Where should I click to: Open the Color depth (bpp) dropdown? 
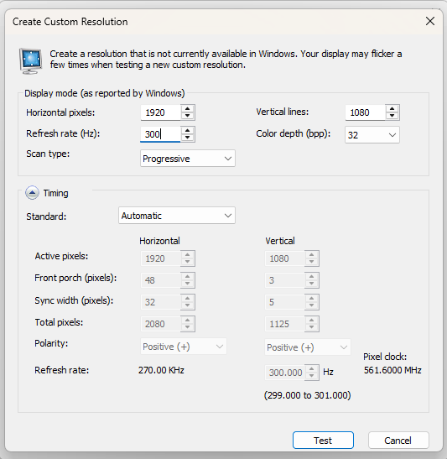coord(372,134)
